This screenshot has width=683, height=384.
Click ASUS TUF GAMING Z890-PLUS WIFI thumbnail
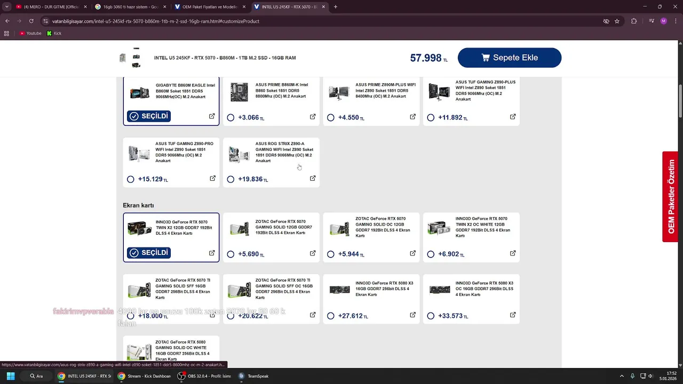click(x=439, y=91)
